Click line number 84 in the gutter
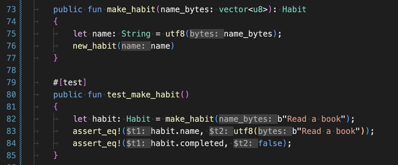 tap(11, 143)
